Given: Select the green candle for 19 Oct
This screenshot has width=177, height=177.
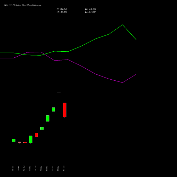Looking at the screenshot, I should pos(42,129).
